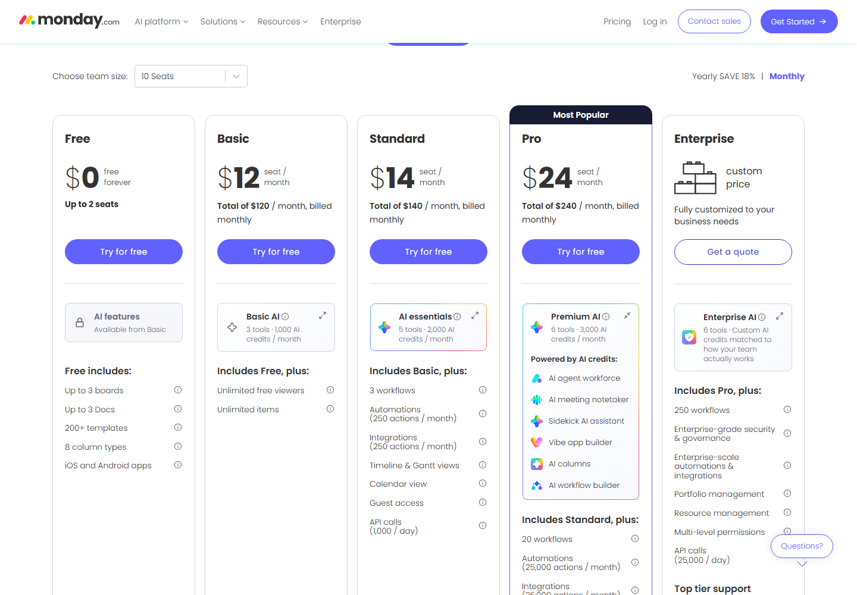This screenshot has width=857, height=595.
Task: Click the AI features Available from Basic card
Action: [124, 322]
